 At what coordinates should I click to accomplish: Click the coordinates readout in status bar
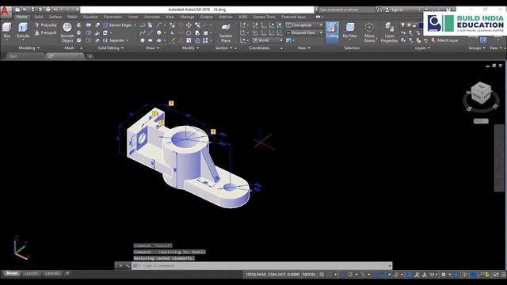(x=273, y=275)
